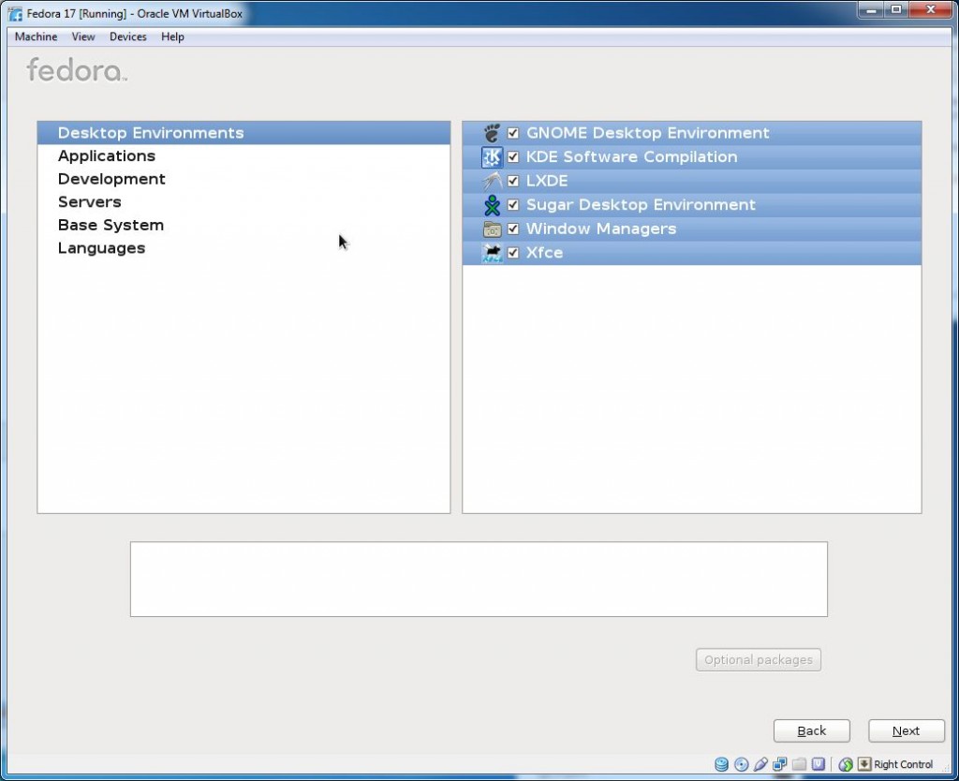Select the Desktop Environments category
Image resolution: width=959 pixels, height=781 pixels.
point(244,133)
